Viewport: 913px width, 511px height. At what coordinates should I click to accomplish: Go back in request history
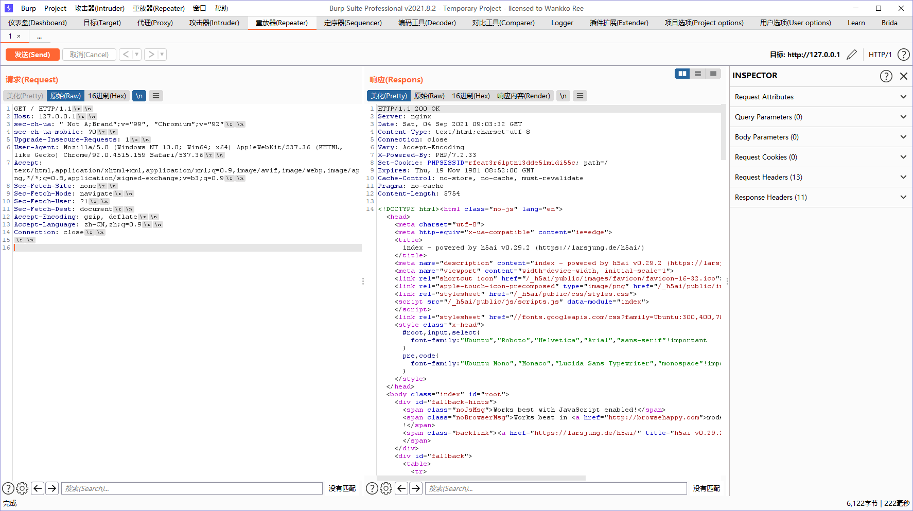click(x=126, y=55)
